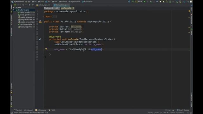The width and height of the screenshot is (203, 114).
Task: Open gradle-wrapper.properties file
Action: [x=27, y=17]
